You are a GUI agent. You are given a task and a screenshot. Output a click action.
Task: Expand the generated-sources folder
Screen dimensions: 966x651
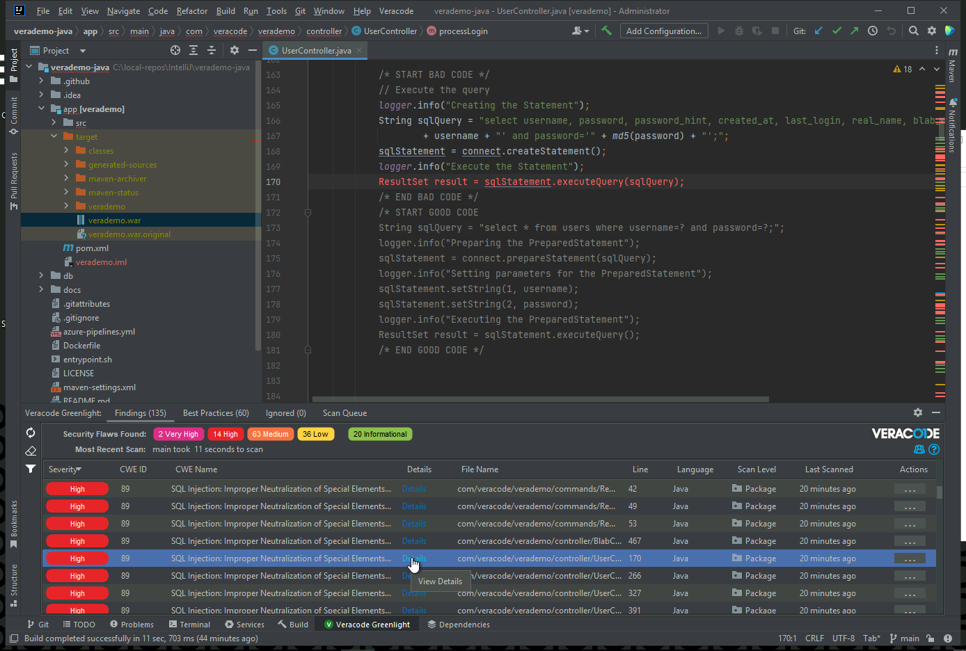pos(67,164)
